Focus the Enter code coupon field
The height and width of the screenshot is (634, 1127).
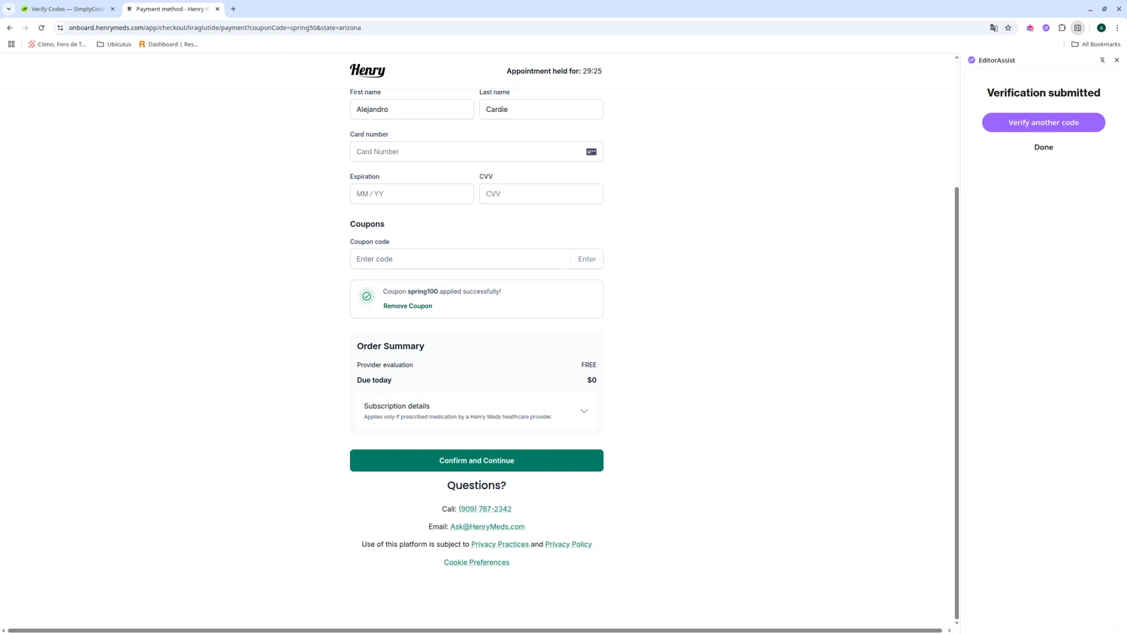(x=460, y=259)
